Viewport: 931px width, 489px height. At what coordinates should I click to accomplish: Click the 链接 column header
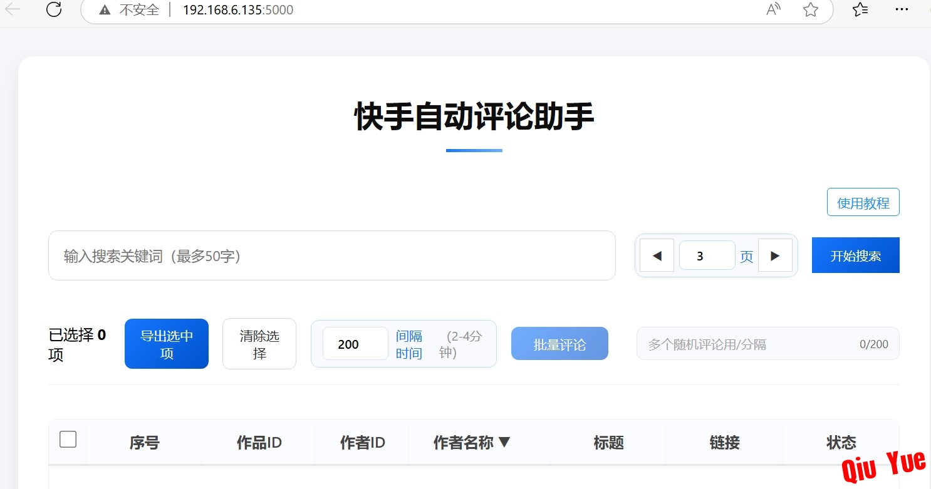[725, 443]
